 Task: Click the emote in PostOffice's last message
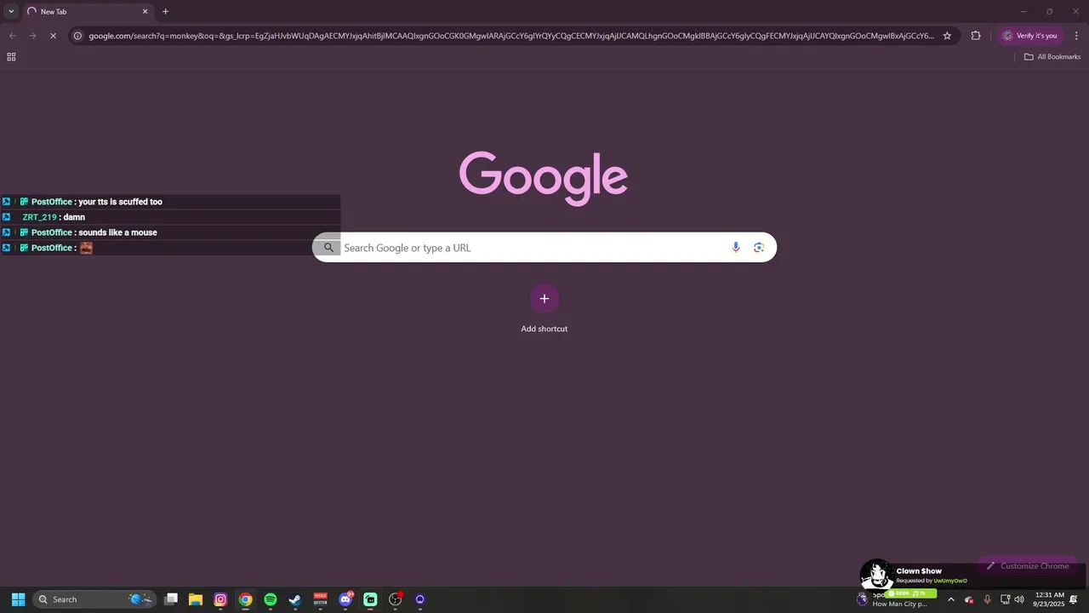click(86, 248)
